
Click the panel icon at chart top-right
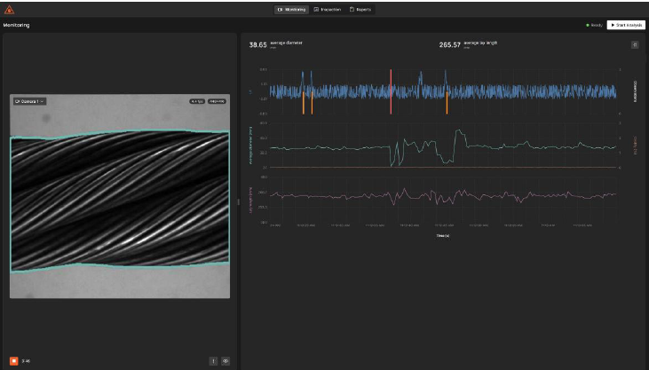click(x=635, y=44)
